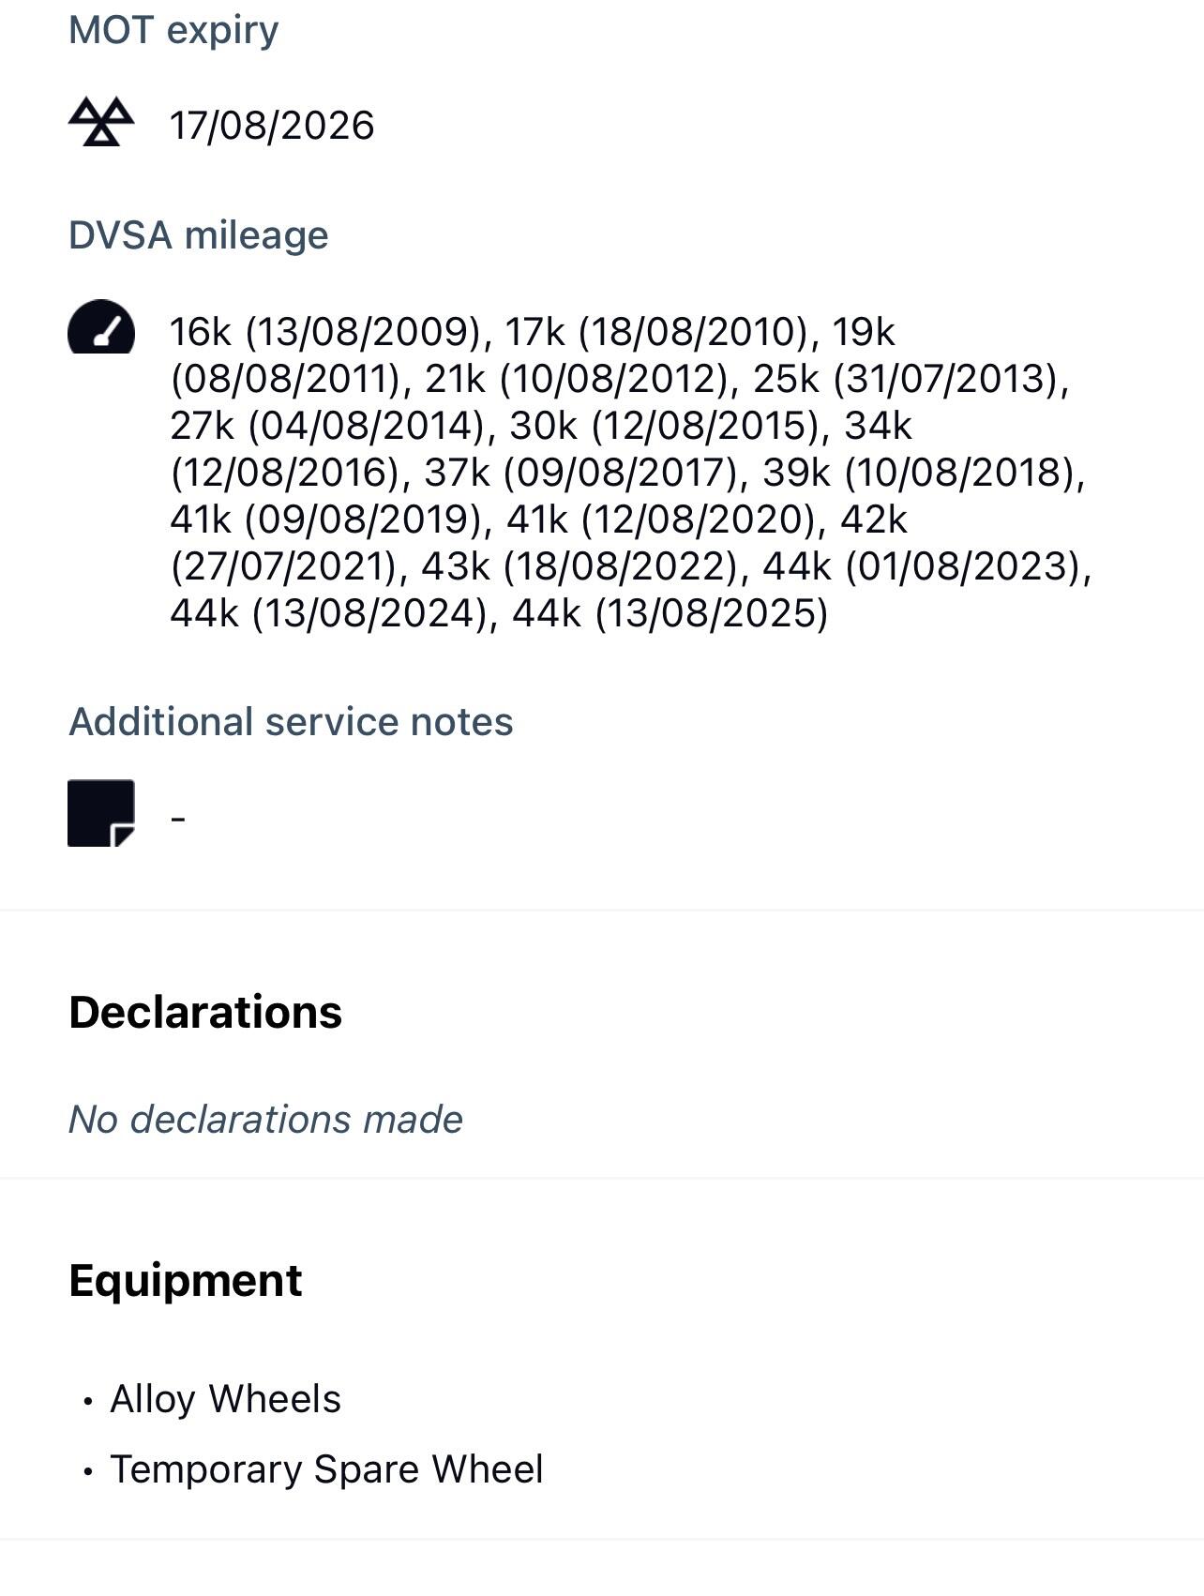Tap the empty service notes dash
The height and width of the screenshot is (1596, 1204).
click(x=179, y=819)
